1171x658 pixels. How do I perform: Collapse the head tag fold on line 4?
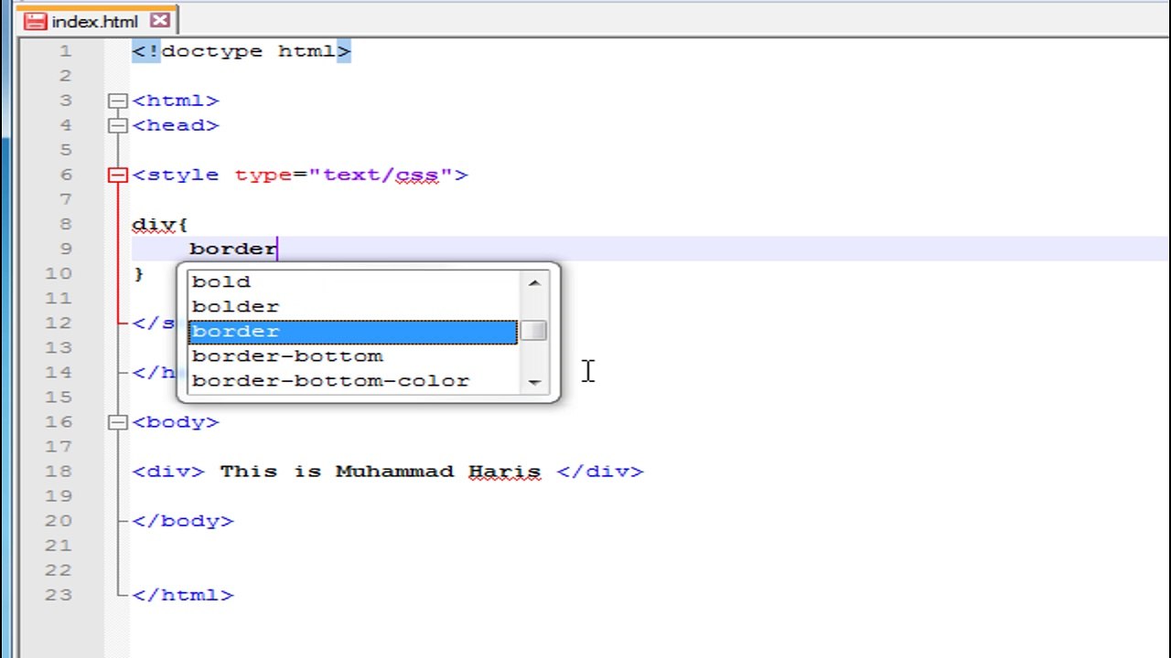point(117,125)
